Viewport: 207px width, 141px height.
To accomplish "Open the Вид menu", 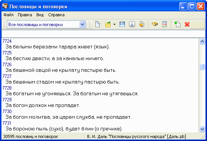I will pyautogui.click(x=40, y=15).
